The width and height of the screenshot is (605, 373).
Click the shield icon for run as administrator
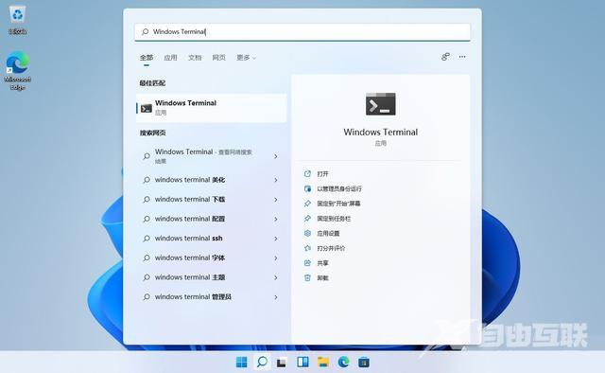pos(307,188)
